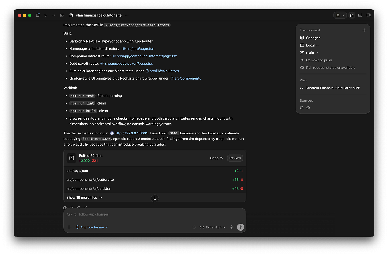Click the npm run lint code snippet

click(x=82, y=103)
